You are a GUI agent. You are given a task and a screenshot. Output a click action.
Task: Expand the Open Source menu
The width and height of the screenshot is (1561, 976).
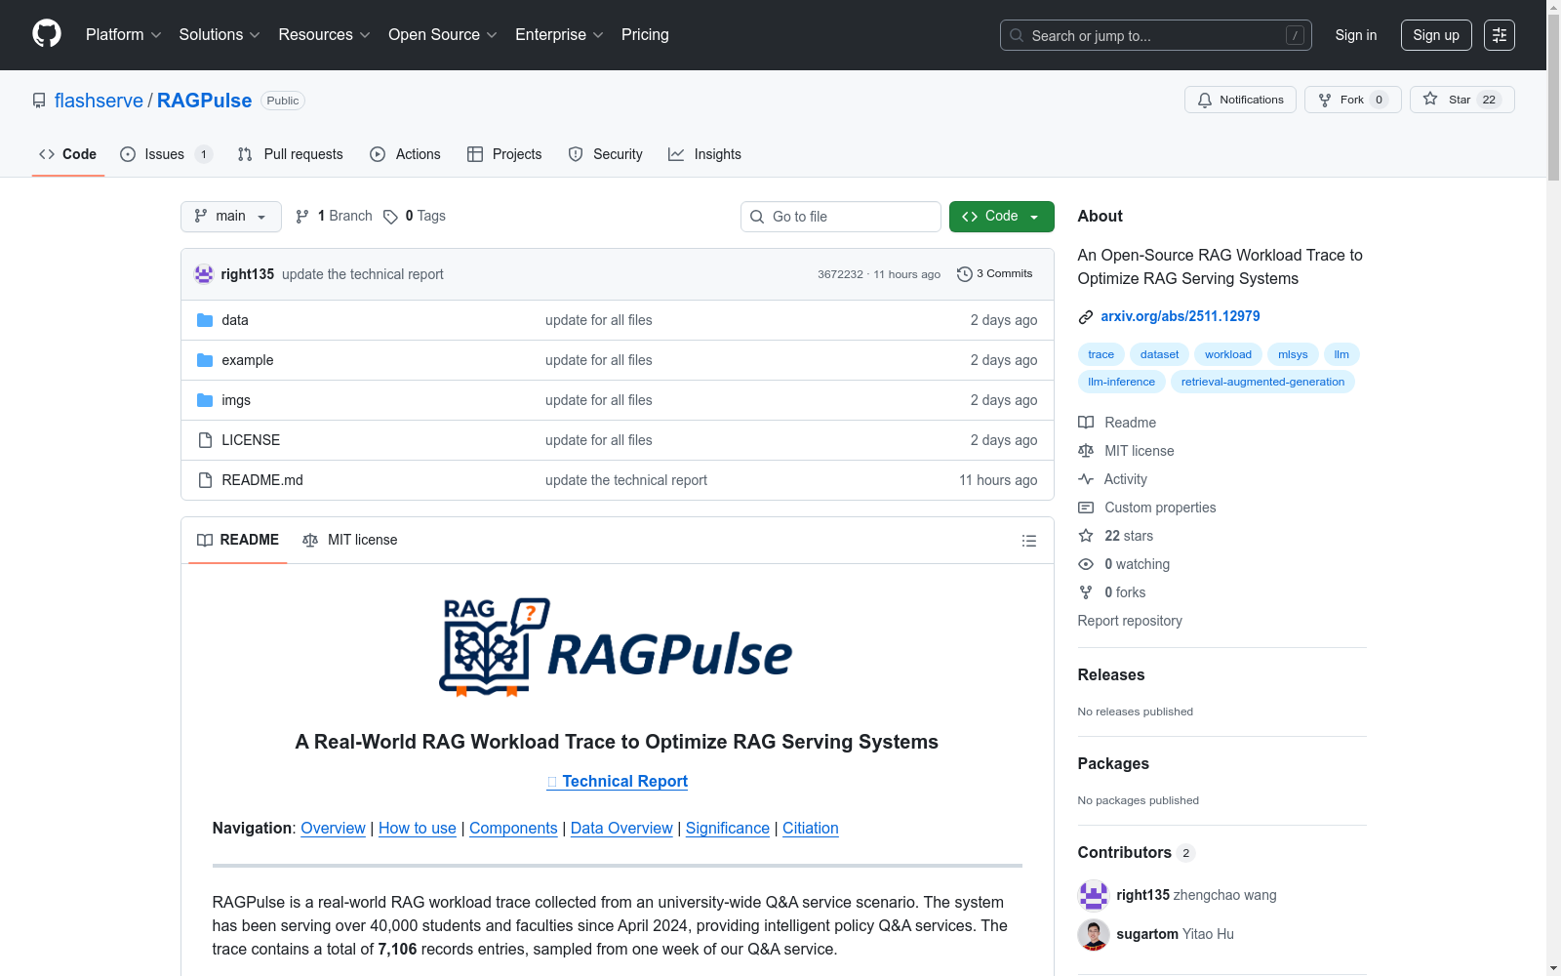coord(443,35)
